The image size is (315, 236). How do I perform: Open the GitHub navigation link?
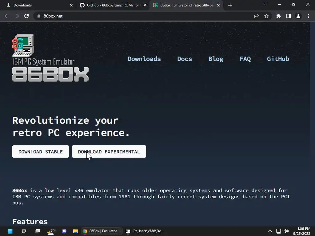pos(278,59)
